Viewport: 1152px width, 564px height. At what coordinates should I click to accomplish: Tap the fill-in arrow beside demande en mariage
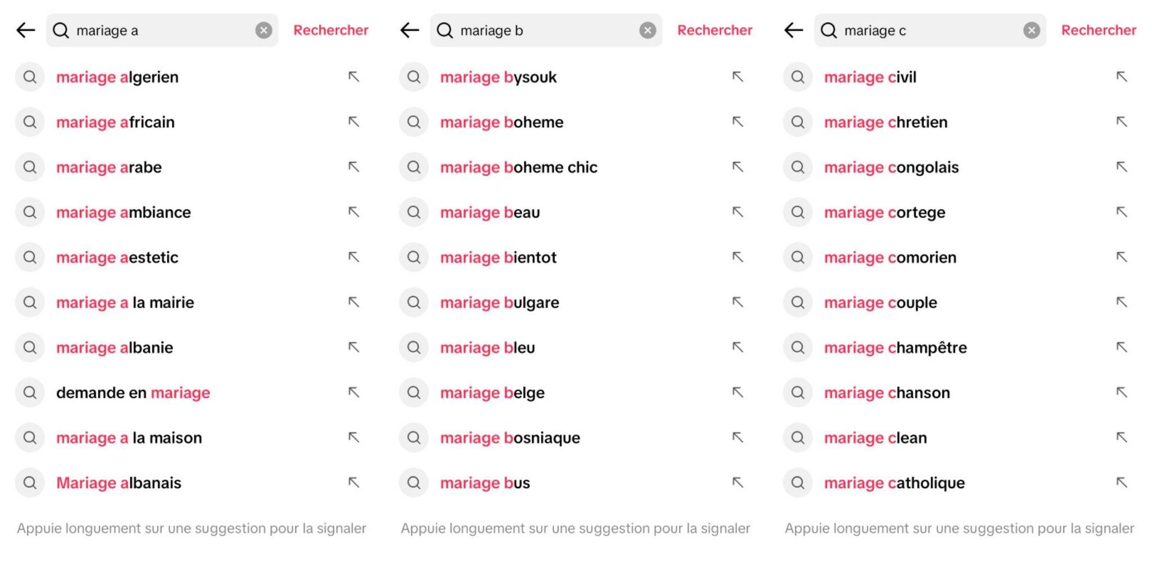click(353, 392)
